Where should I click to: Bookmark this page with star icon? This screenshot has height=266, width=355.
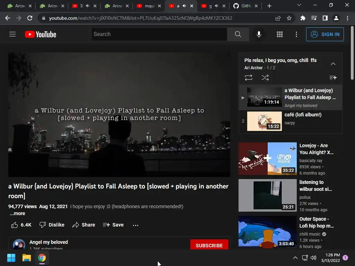289,18
